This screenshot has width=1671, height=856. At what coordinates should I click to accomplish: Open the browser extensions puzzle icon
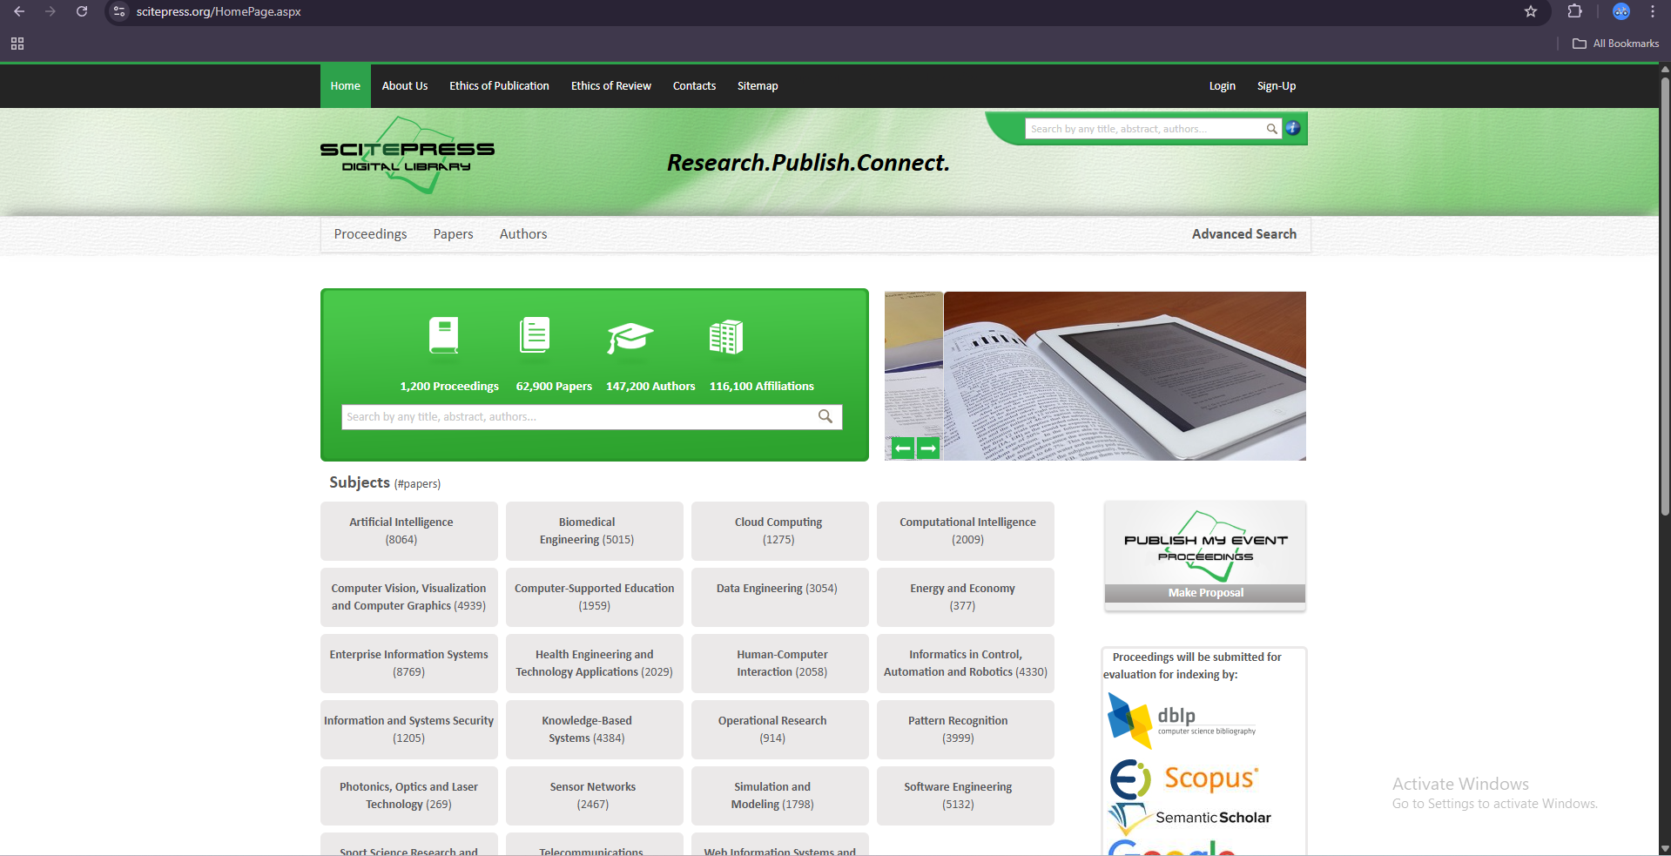pos(1574,11)
